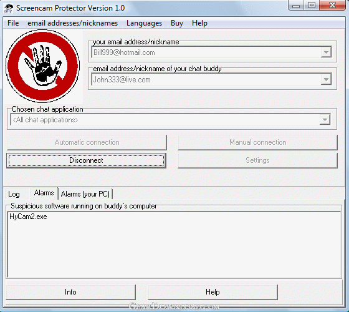Click the bottom Help button

coord(213,292)
